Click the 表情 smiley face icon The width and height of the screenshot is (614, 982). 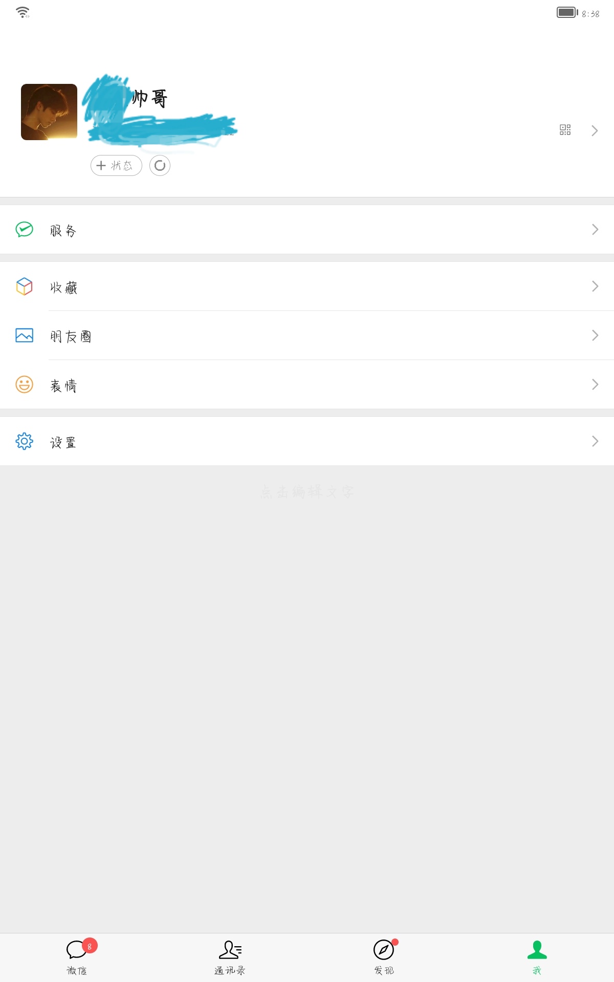click(x=24, y=385)
